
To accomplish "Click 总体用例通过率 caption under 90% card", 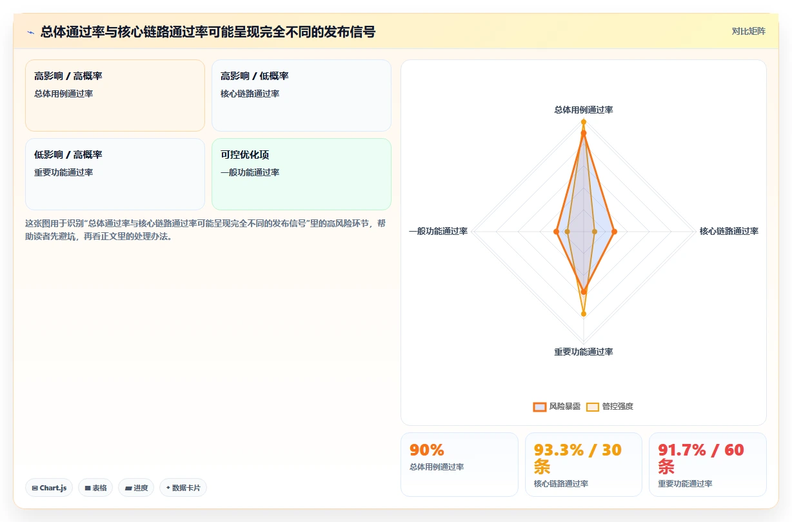I will 437,467.
